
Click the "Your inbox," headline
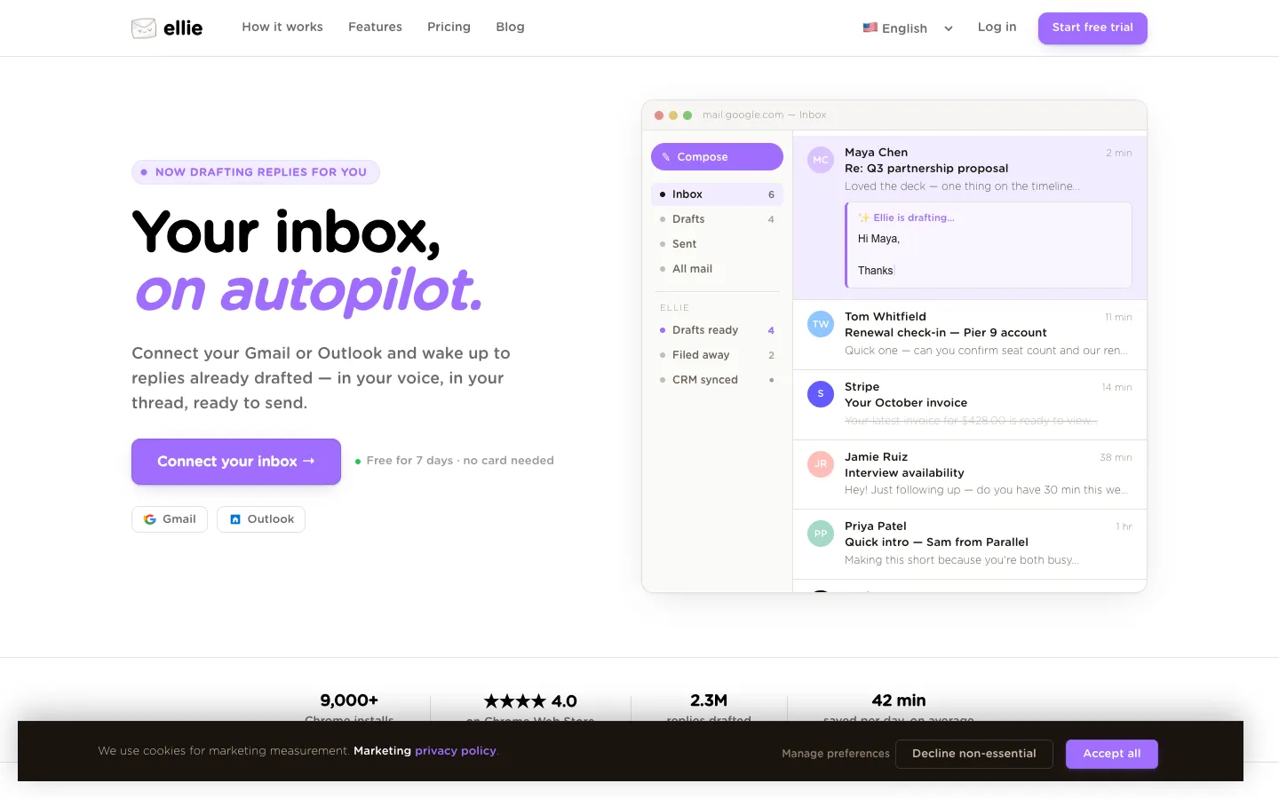coord(286,233)
